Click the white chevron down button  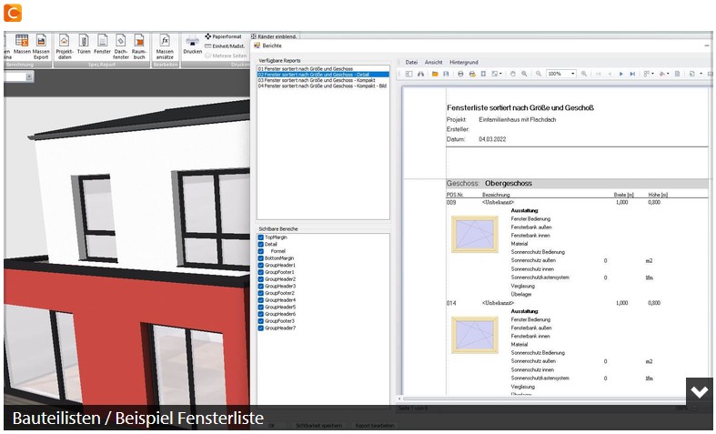699,391
